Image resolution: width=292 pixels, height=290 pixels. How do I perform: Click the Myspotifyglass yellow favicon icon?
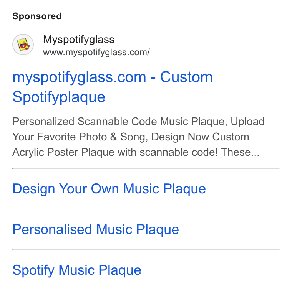(23, 44)
